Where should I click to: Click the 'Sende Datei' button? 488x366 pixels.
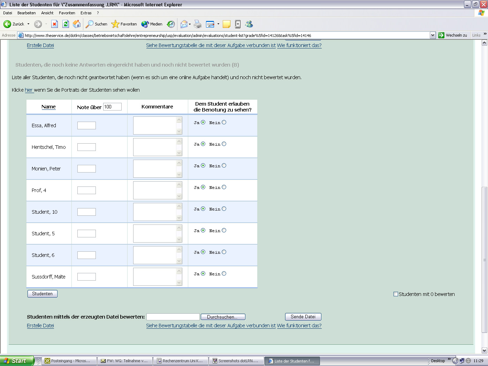303,317
